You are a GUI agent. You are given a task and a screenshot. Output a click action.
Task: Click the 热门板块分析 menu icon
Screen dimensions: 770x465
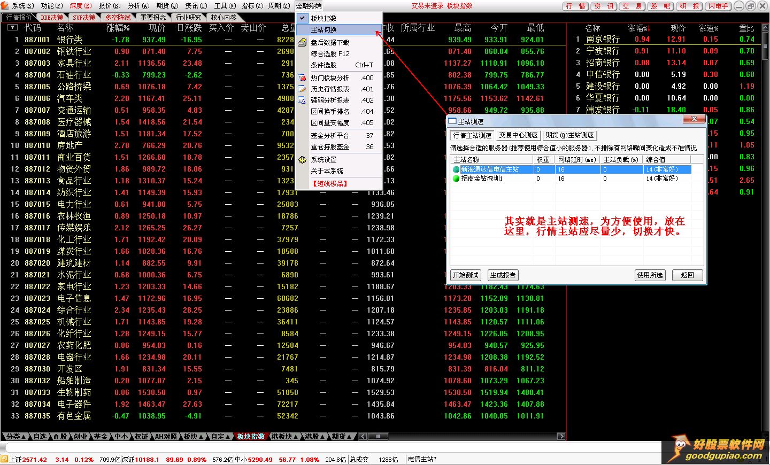point(303,77)
